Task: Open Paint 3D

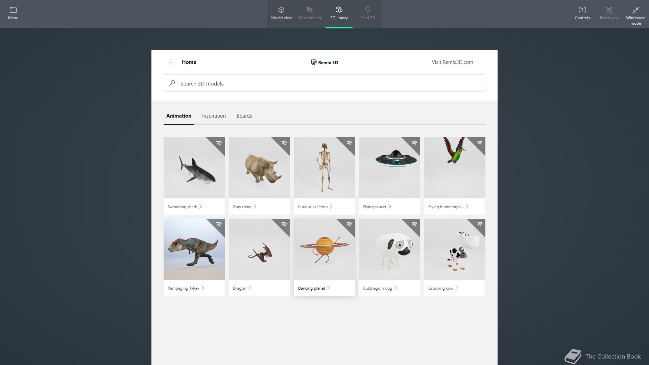Action: click(367, 14)
